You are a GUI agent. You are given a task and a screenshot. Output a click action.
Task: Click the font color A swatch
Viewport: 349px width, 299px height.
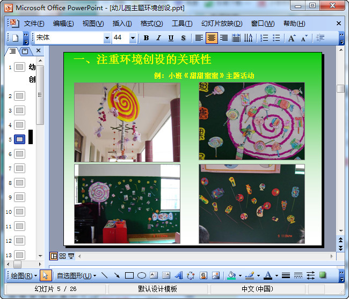click(x=268, y=275)
